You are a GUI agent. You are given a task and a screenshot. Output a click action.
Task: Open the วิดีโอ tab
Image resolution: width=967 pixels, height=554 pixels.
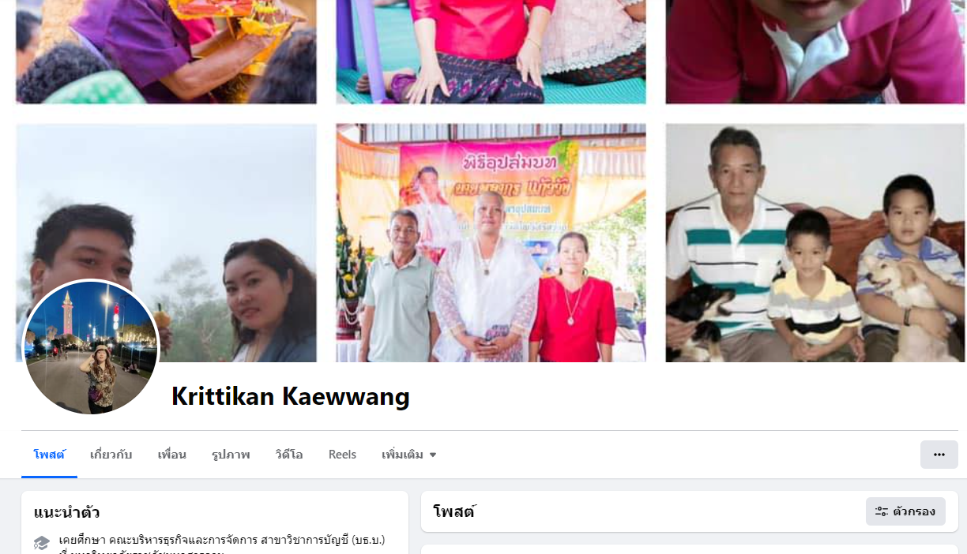tap(289, 455)
